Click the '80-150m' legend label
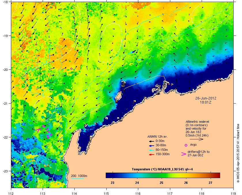Screen dimensions: 242x195 coord(162,150)
